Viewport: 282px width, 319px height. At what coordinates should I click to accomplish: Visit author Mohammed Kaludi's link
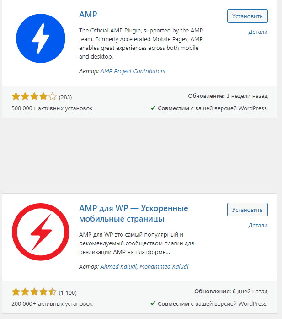pos(164,267)
